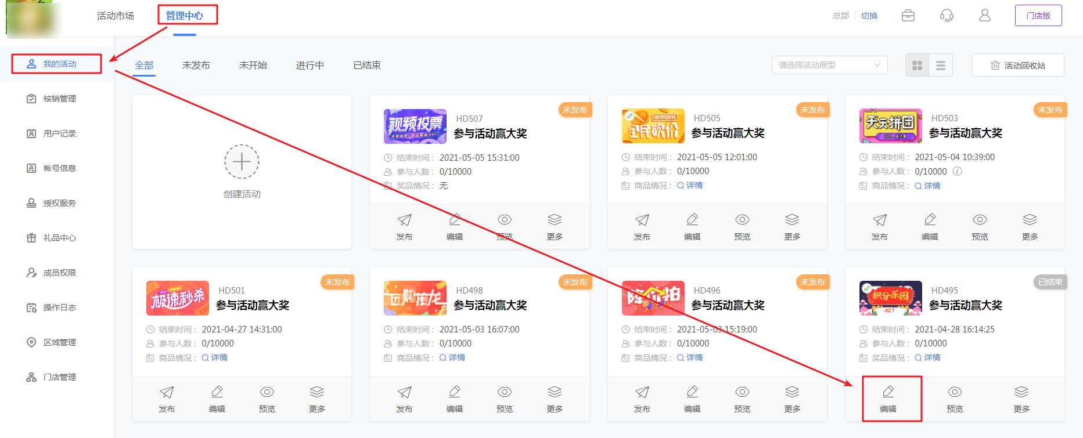Screen dimensions: 1083x438
Task: Open 详情 link of HD501
Action: (x=214, y=358)
